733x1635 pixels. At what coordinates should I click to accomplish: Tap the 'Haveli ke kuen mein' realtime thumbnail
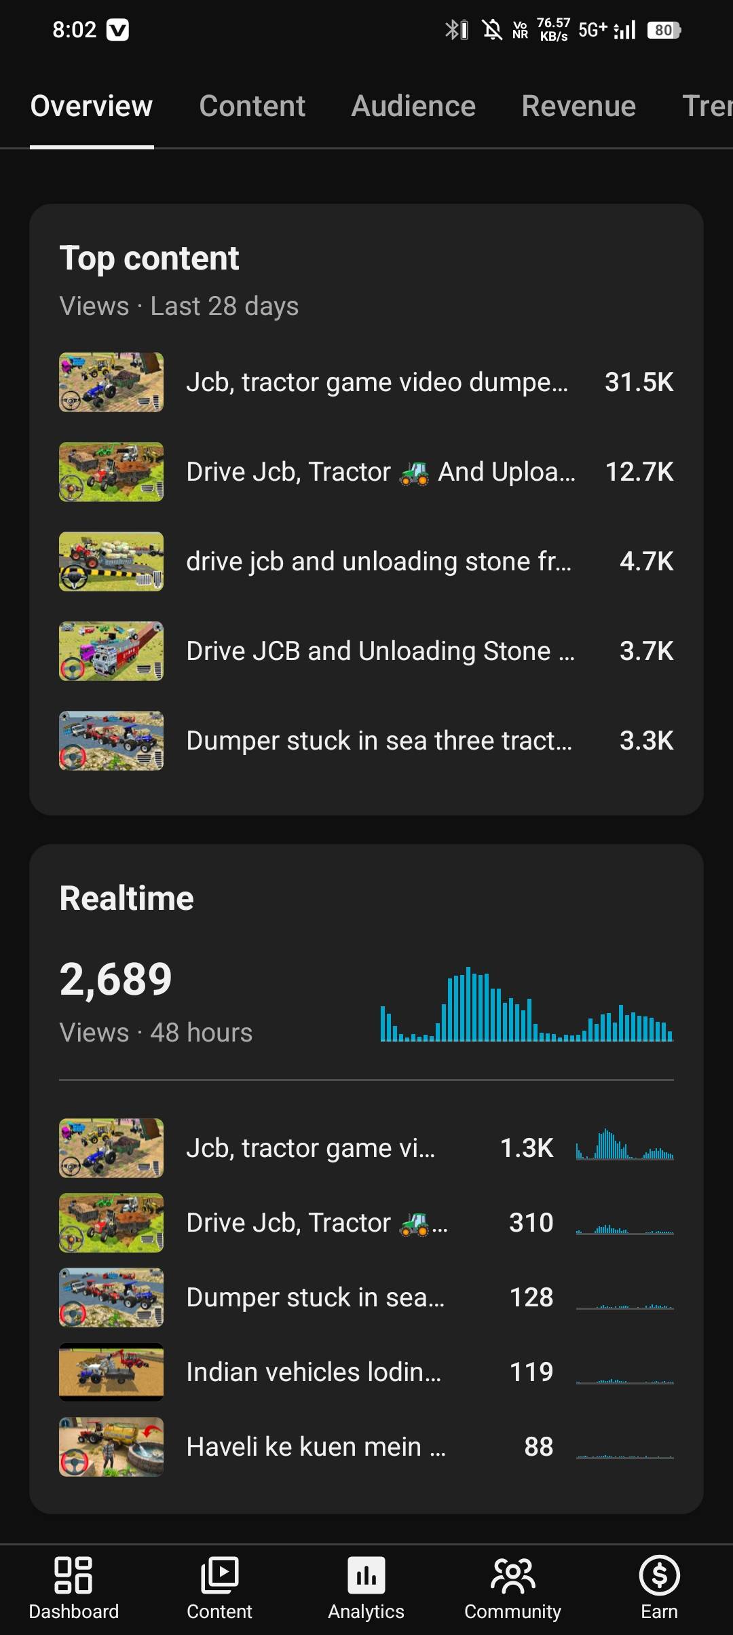(x=111, y=1447)
